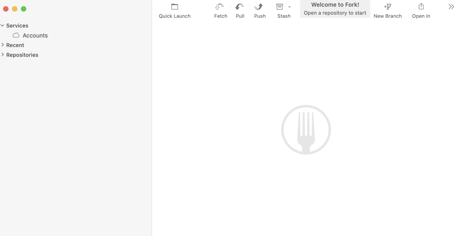Expand the Recent section
Screen dimensions: 457x236
tap(2, 45)
